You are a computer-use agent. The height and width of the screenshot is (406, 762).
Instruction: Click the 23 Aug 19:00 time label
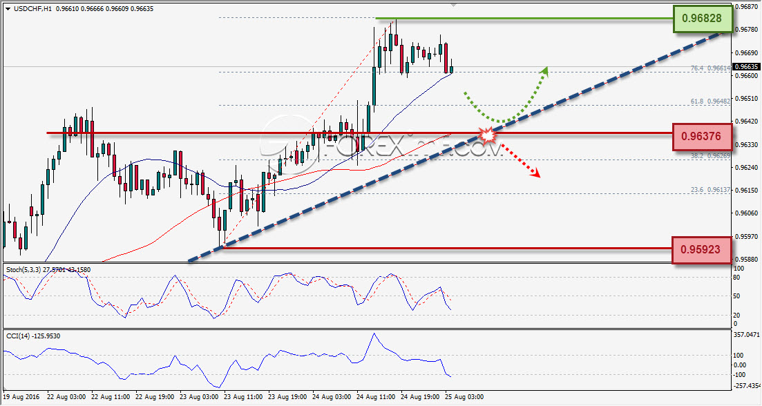pyautogui.click(x=287, y=397)
